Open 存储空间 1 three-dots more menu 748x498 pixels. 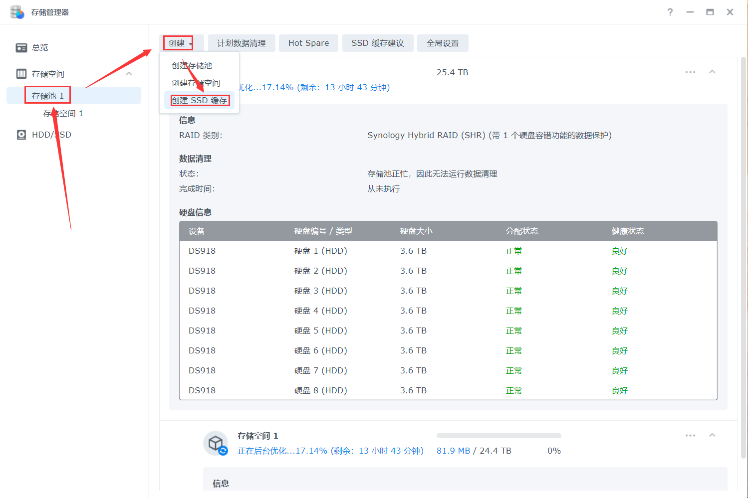pyautogui.click(x=690, y=436)
